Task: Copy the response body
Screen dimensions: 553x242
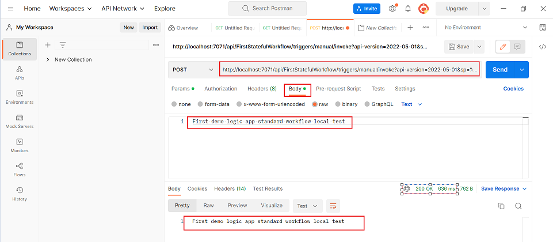Action: (x=501, y=206)
